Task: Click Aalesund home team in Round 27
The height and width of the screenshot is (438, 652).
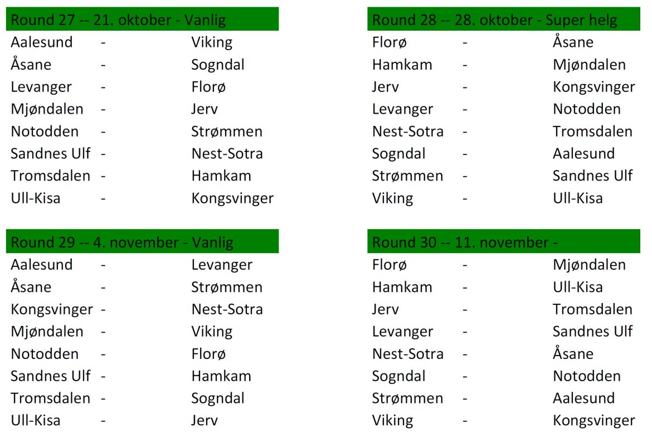Action: [42, 42]
